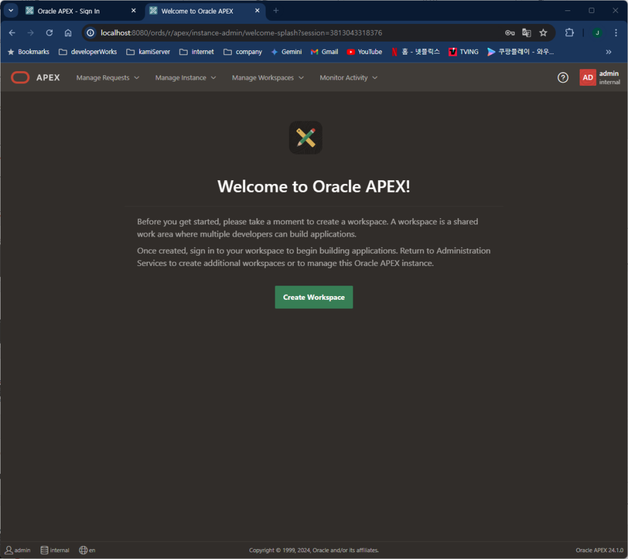Image resolution: width=628 pixels, height=559 pixels.
Task: Click the Oracle APEX 24.1.0 version text
Action: 599,550
